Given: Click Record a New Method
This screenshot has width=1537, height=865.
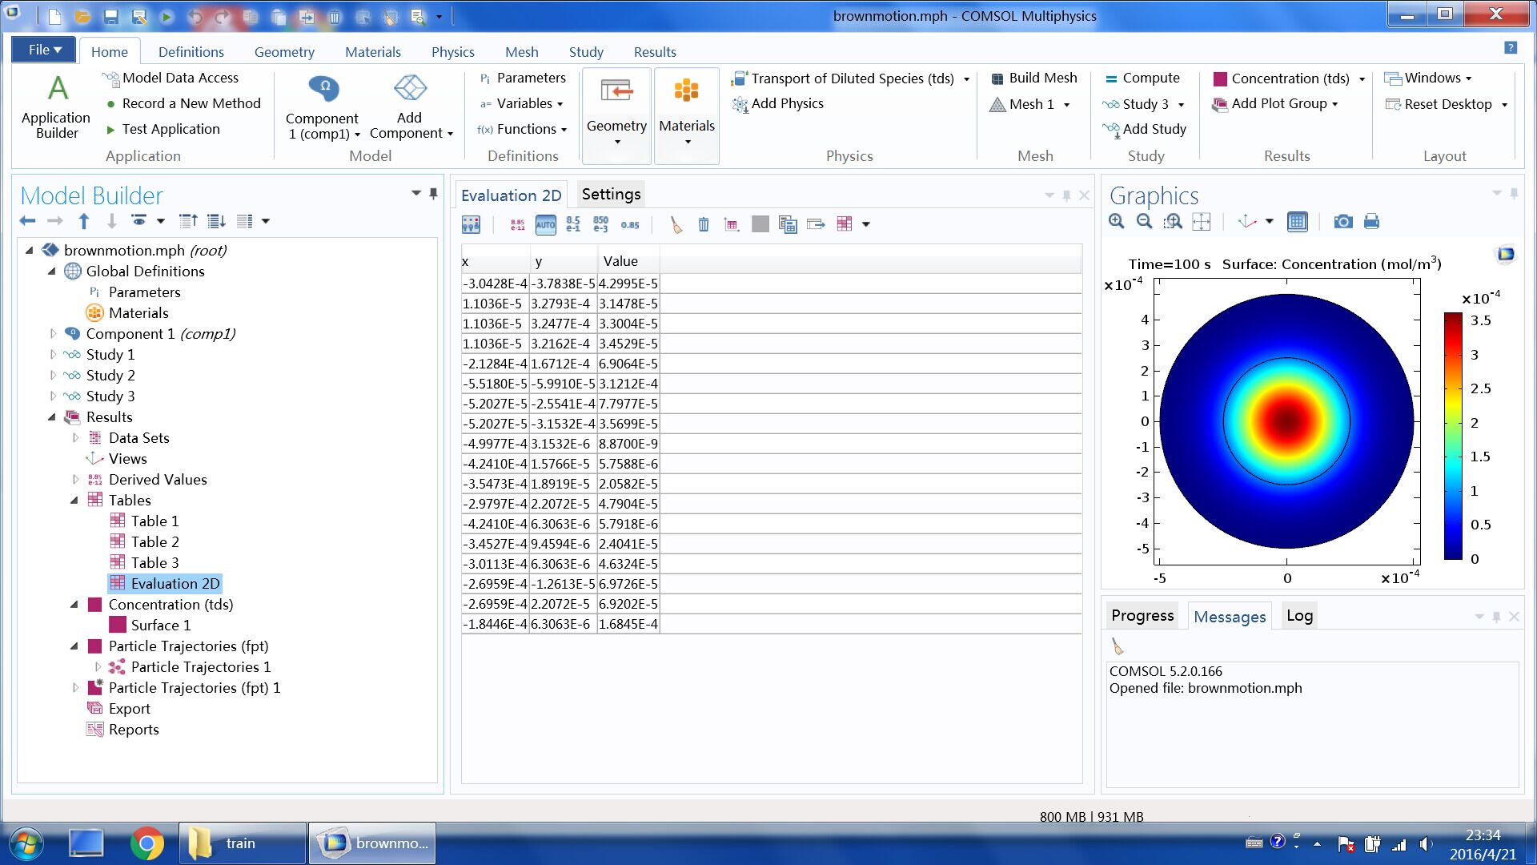Looking at the screenshot, I should pos(191,103).
